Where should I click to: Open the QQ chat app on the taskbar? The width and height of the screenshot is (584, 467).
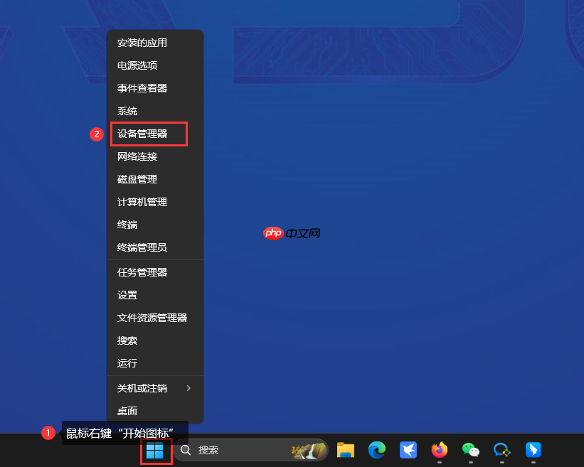click(x=502, y=451)
